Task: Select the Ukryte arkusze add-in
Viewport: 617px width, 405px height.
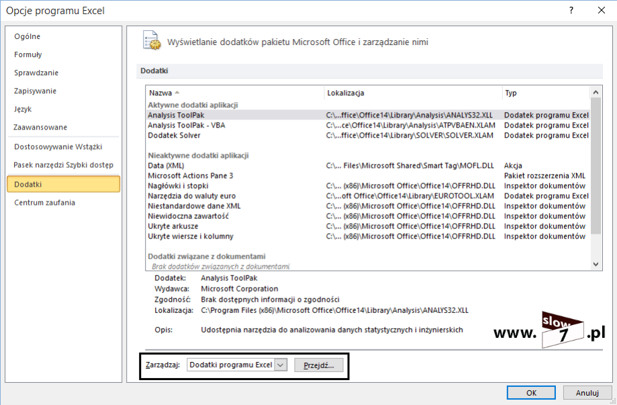Action: coord(367,226)
